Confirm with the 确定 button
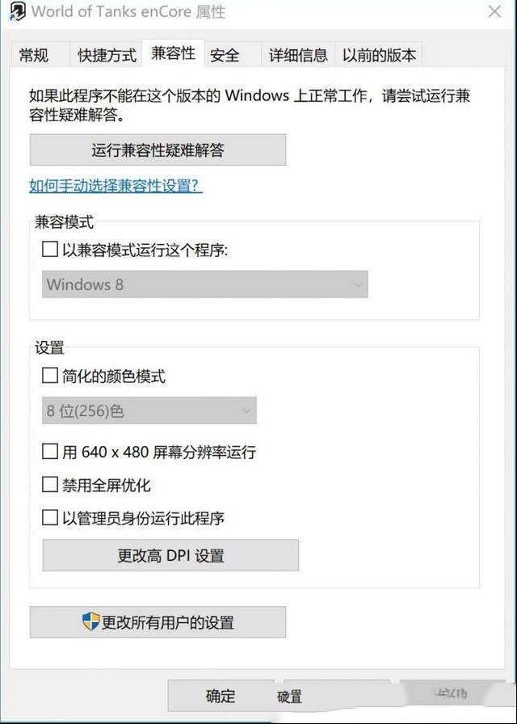The image size is (517, 724). (221, 696)
